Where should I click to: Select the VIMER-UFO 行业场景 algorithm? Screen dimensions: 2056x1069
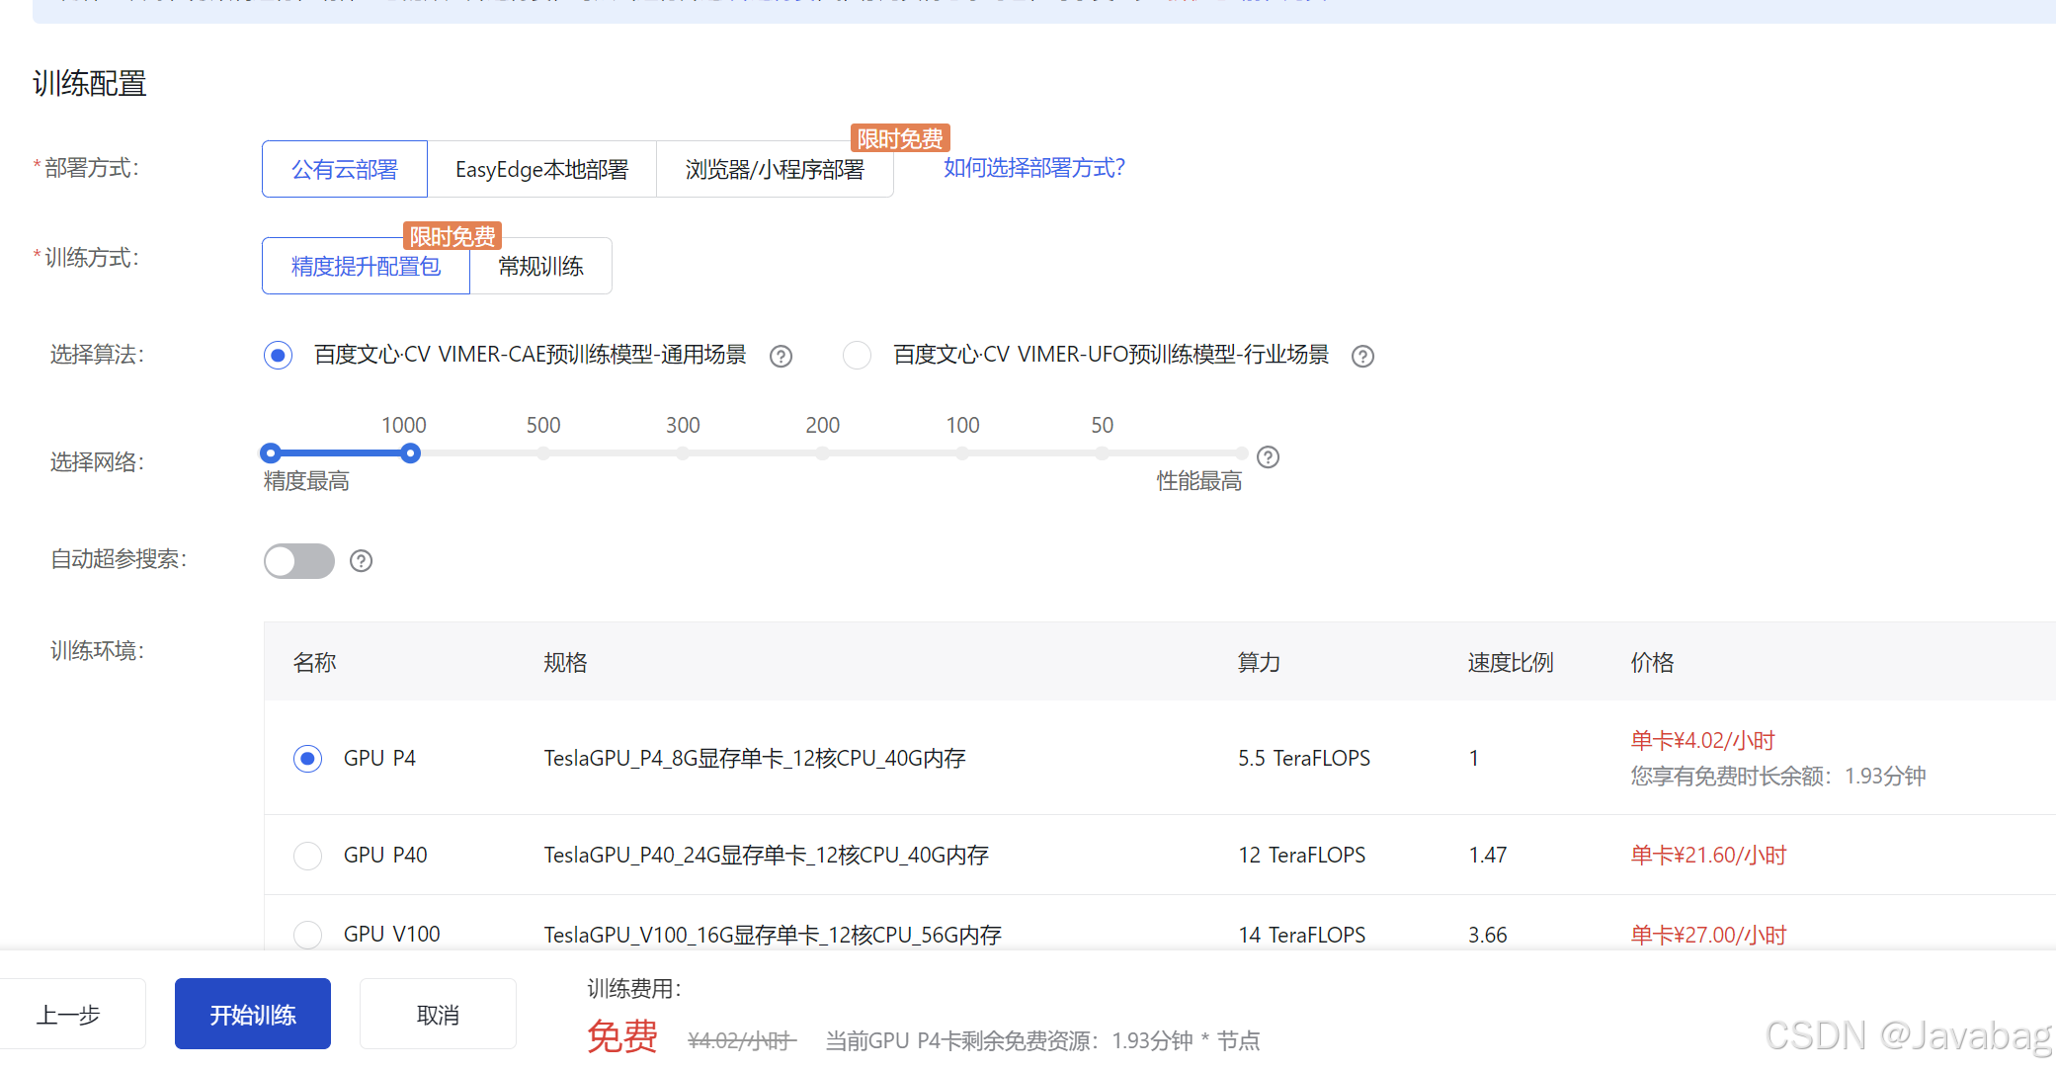point(856,355)
